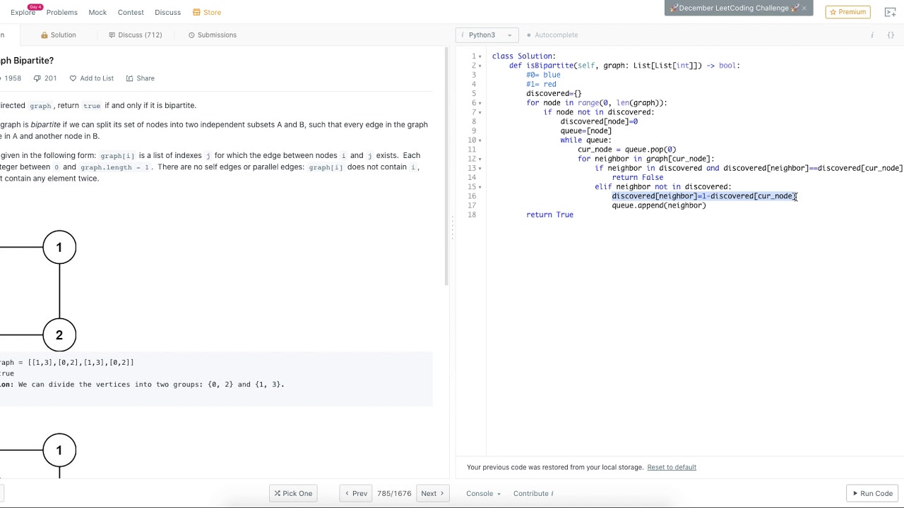
Task: Open the Contest page
Action: (131, 12)
